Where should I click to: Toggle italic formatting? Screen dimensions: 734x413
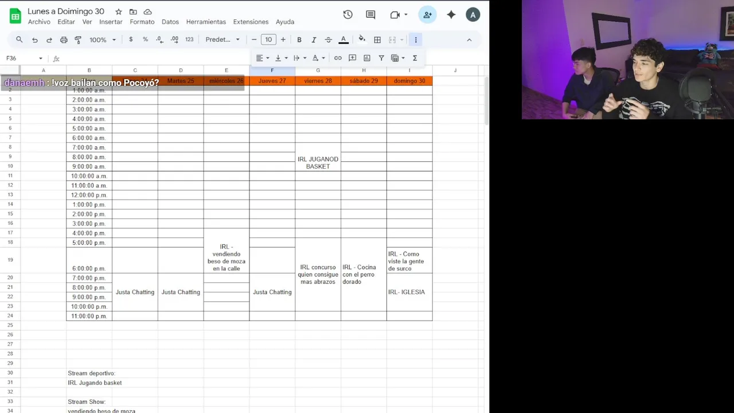point(314,40)
